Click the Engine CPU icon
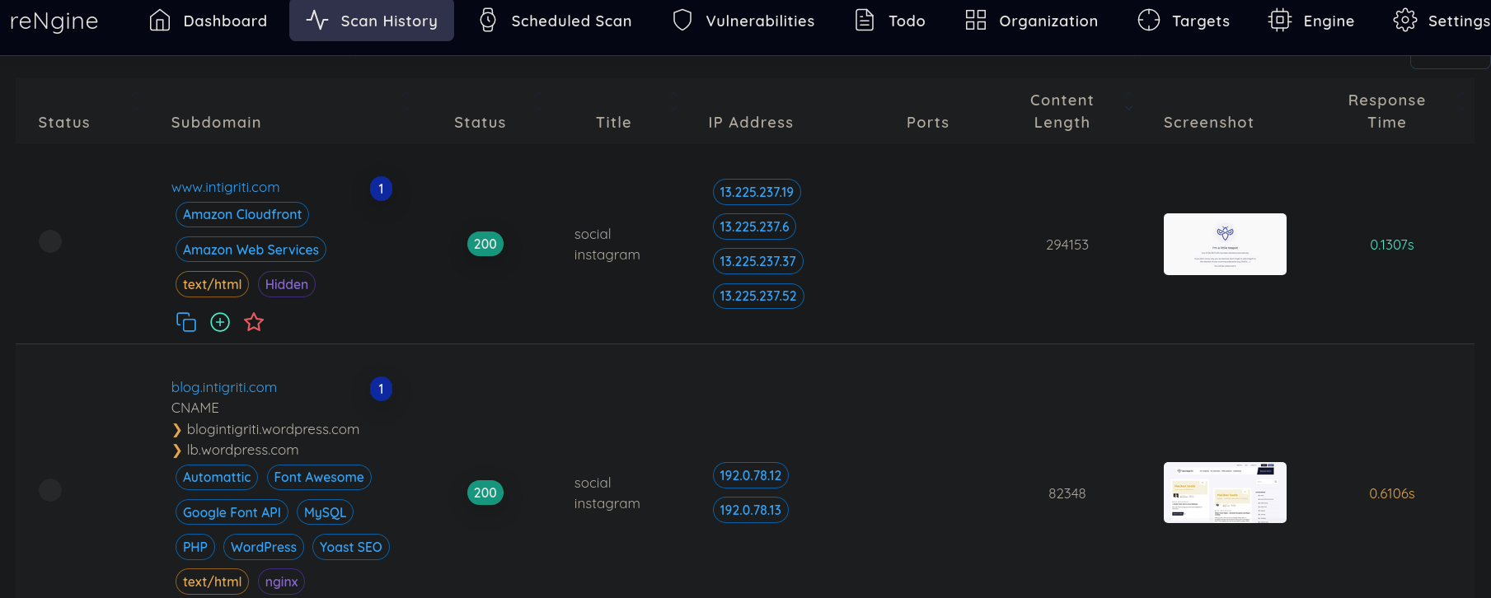The width and height of the screenshot is (1491, 598). click(1280, 20)
